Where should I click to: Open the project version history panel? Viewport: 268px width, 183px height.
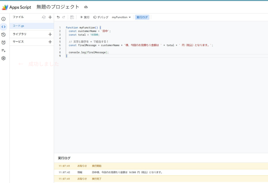point(3,35)
